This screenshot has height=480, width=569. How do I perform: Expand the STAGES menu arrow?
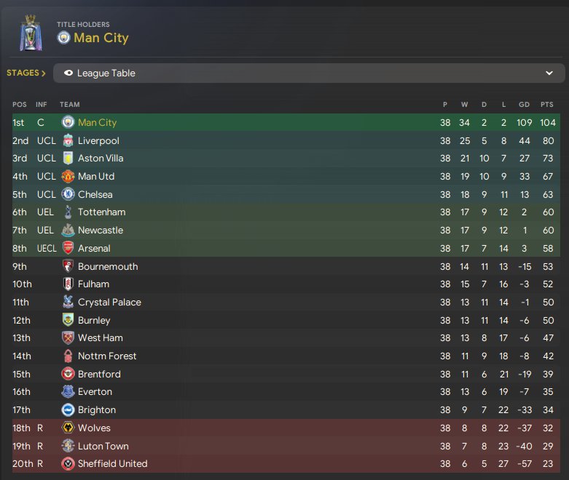(x=44, y=73)
